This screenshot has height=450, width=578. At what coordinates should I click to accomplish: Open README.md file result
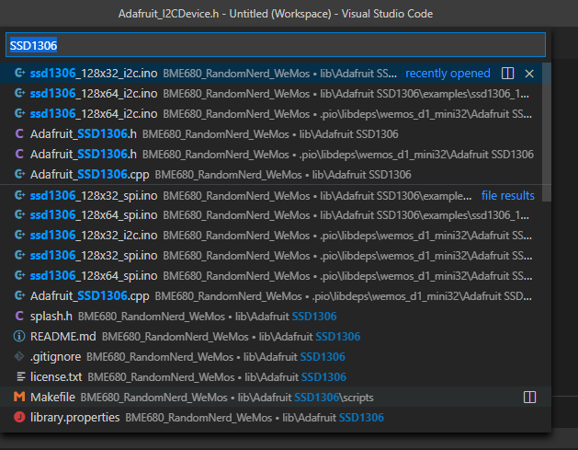(276, 336)
